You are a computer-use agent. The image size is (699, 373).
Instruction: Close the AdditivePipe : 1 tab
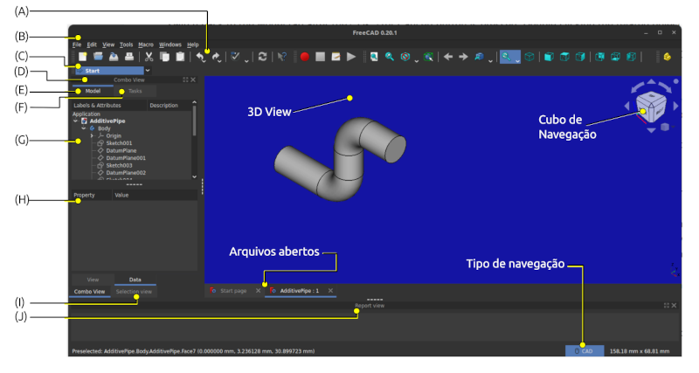(x=330, y=291)
